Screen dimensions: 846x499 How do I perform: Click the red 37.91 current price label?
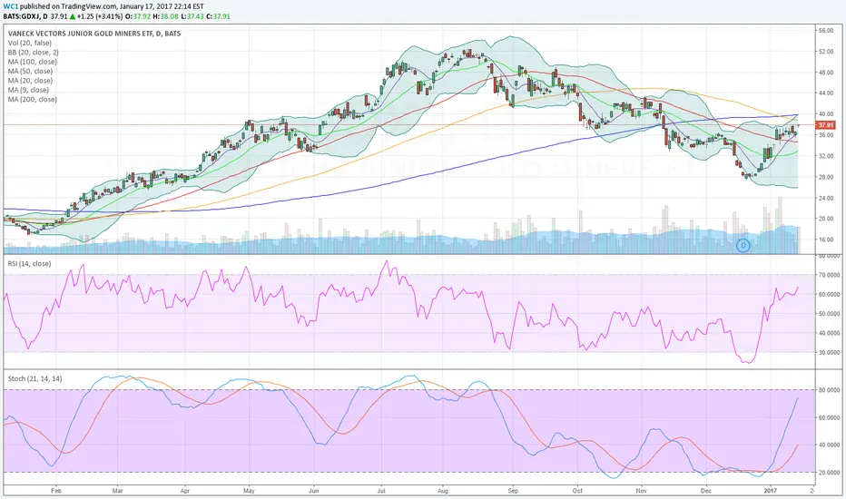(x=825, y=125)
